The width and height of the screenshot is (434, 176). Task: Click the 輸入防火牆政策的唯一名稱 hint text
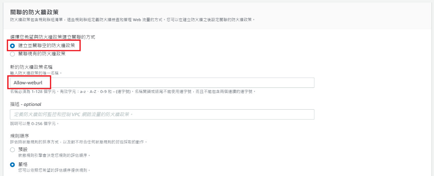[x=36, y=73]
